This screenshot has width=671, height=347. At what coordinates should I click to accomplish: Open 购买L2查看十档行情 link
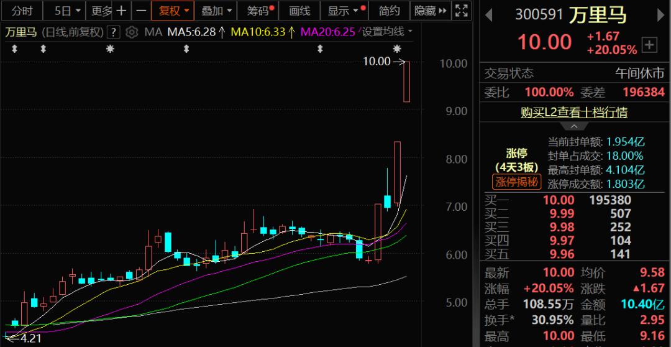point(574,112)
